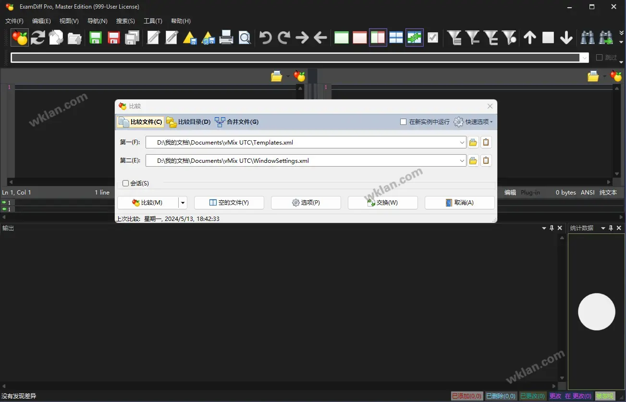
Task: Open the 视图(V) menu
Action: point(69,21)
